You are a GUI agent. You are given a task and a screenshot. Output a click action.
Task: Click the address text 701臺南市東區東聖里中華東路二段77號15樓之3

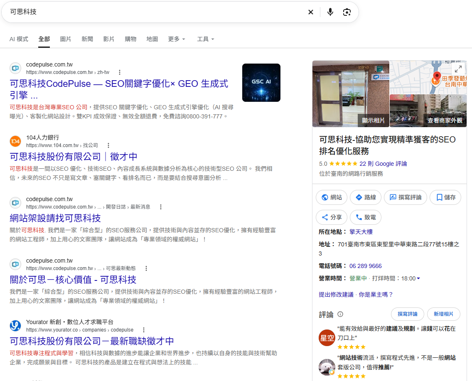coord(389,248)
